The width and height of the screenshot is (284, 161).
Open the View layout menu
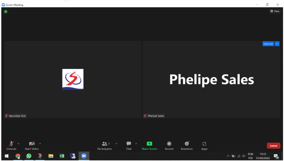point(275,11)
